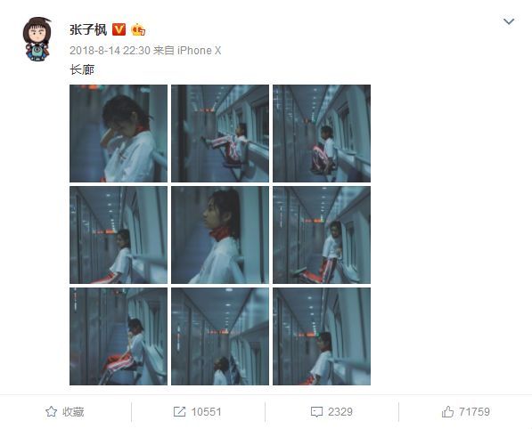Open the cartoon profile avatar
Image resolution: width=532 pixels, height=429 pixels.
[37, 38]
